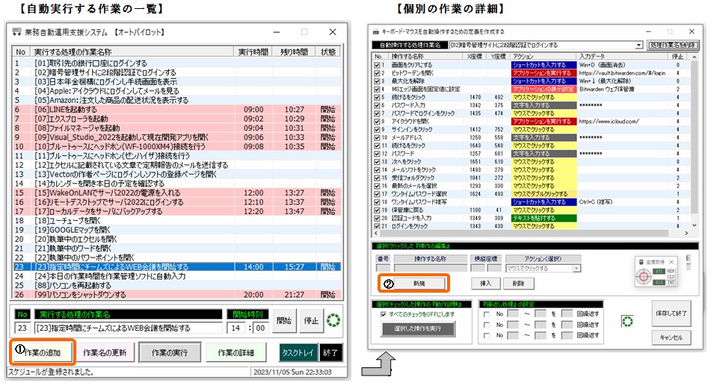Click the red crosshair target in 座標取得 widget
714x383 pixels.
[x=644, y=276]
